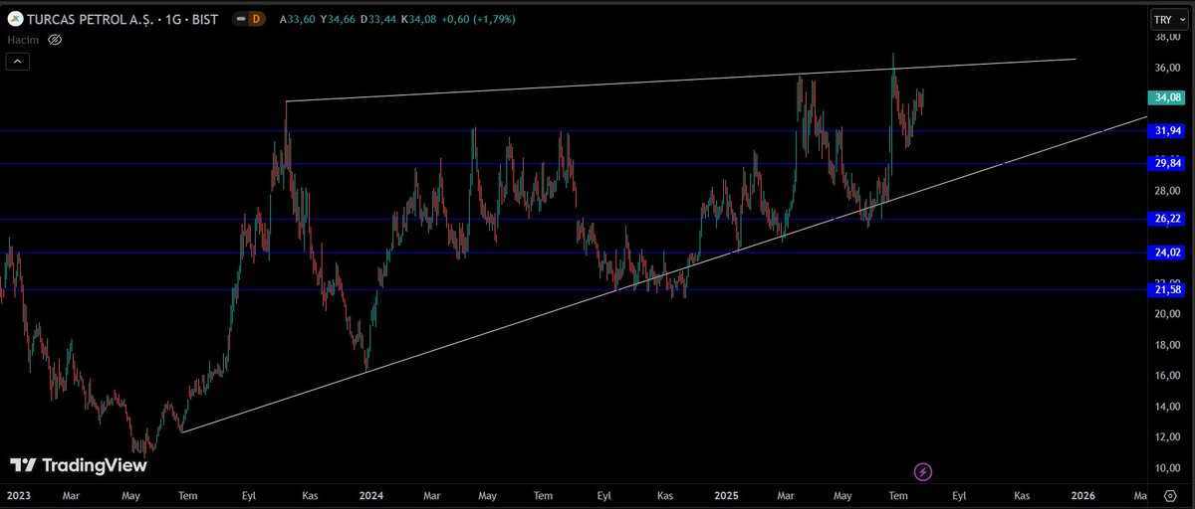Open the chart settings gear icon at bottom right

pyautogui.click(x=1169, y=495)
